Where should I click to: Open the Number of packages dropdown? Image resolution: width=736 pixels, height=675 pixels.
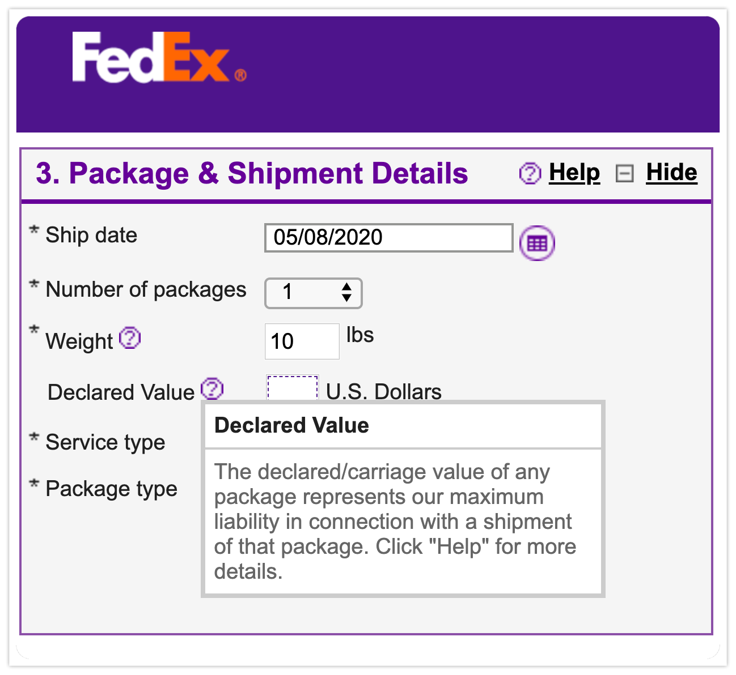point(313,293)
